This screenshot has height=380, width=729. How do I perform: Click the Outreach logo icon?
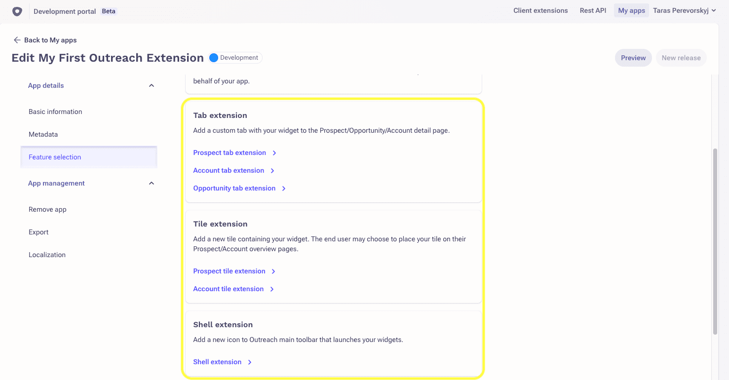tap(17, 11)
